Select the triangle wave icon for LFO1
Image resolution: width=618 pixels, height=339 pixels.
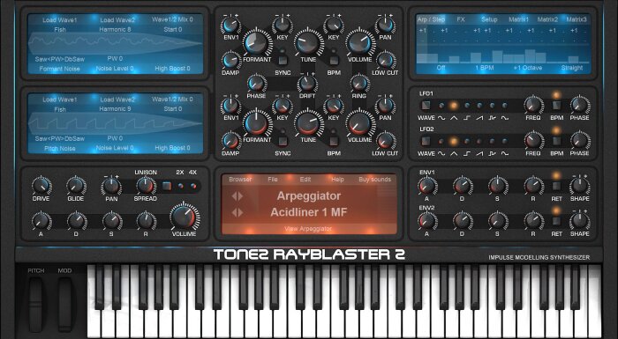coord(454,118)
